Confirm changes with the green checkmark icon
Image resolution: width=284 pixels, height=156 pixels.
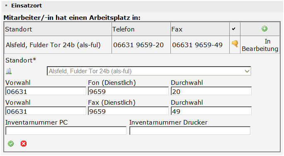(x=11, y=144)
